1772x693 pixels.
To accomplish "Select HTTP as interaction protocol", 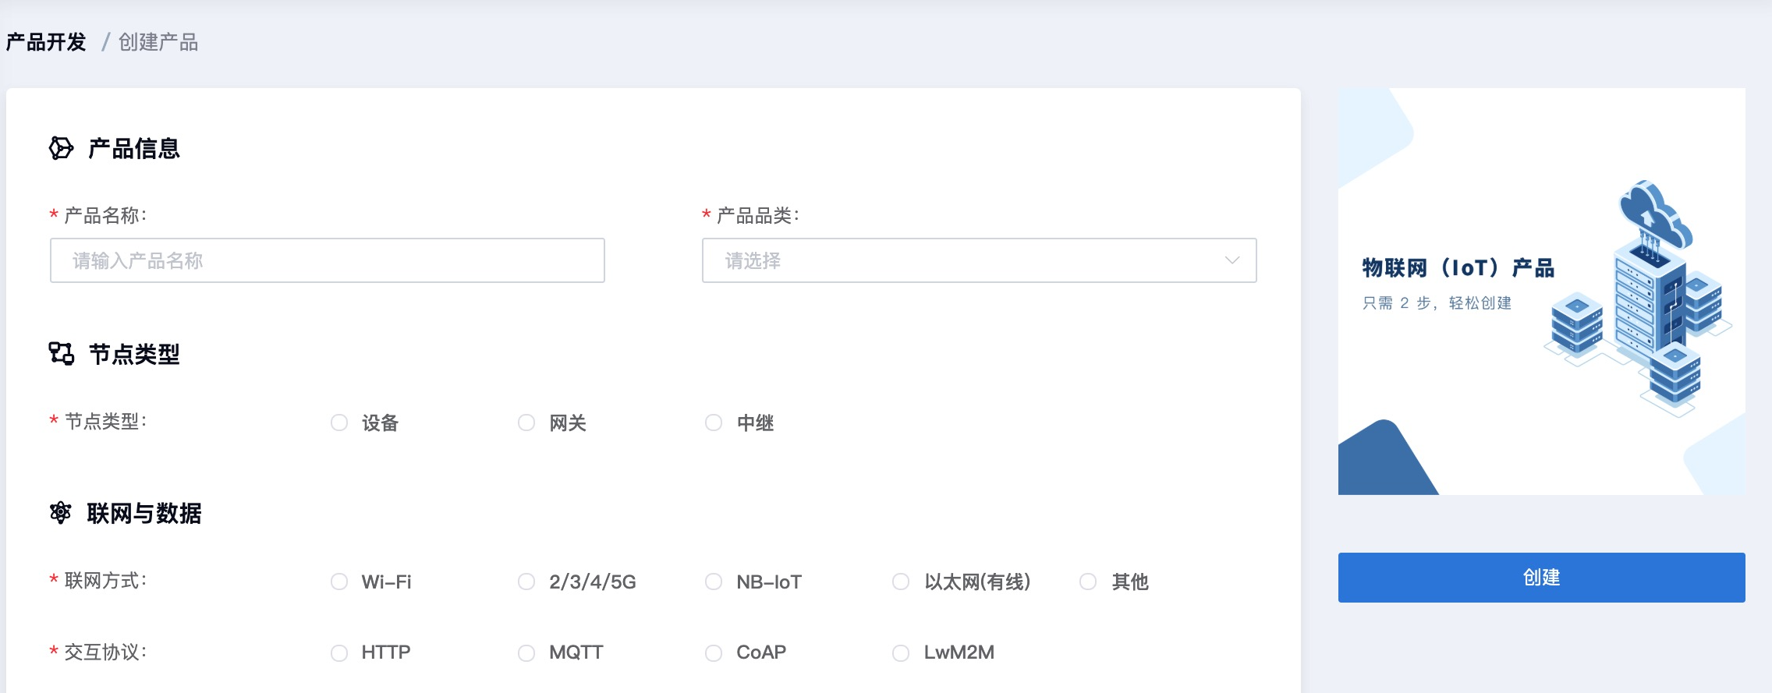I will (x=339, y=652).
